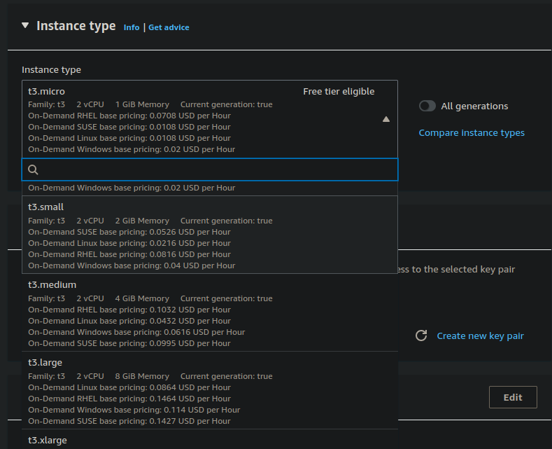Close dropdown using the up arrow icon

[386, 119]
